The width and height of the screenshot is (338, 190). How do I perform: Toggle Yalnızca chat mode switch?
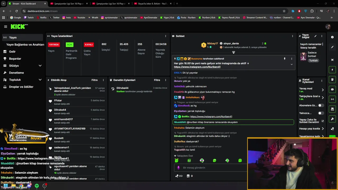point(321,113)
